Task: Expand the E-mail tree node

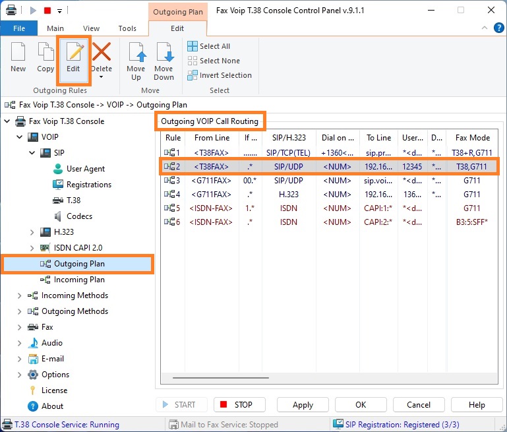Action: (19, 359)
